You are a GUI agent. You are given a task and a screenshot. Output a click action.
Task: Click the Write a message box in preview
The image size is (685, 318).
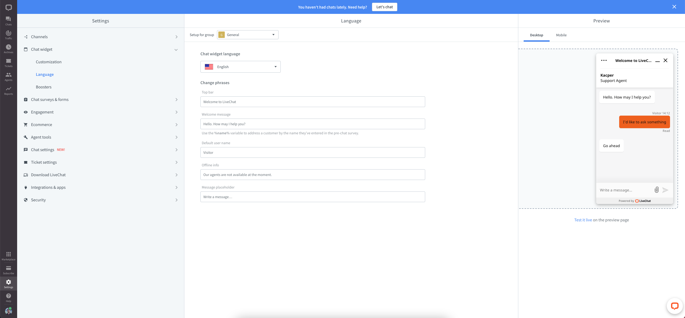pos(625,190)
